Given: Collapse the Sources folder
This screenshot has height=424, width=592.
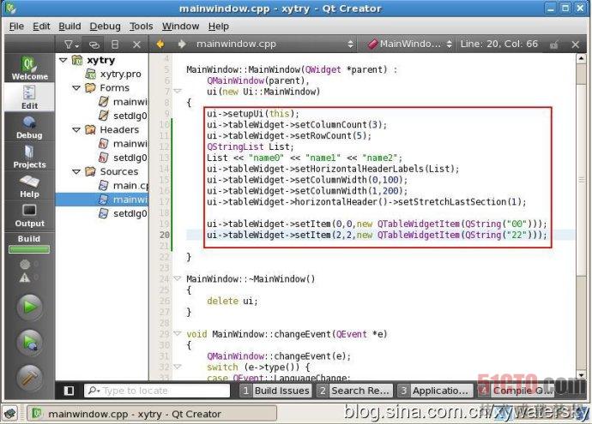Looking at the screenshot, I should (76, 171).
